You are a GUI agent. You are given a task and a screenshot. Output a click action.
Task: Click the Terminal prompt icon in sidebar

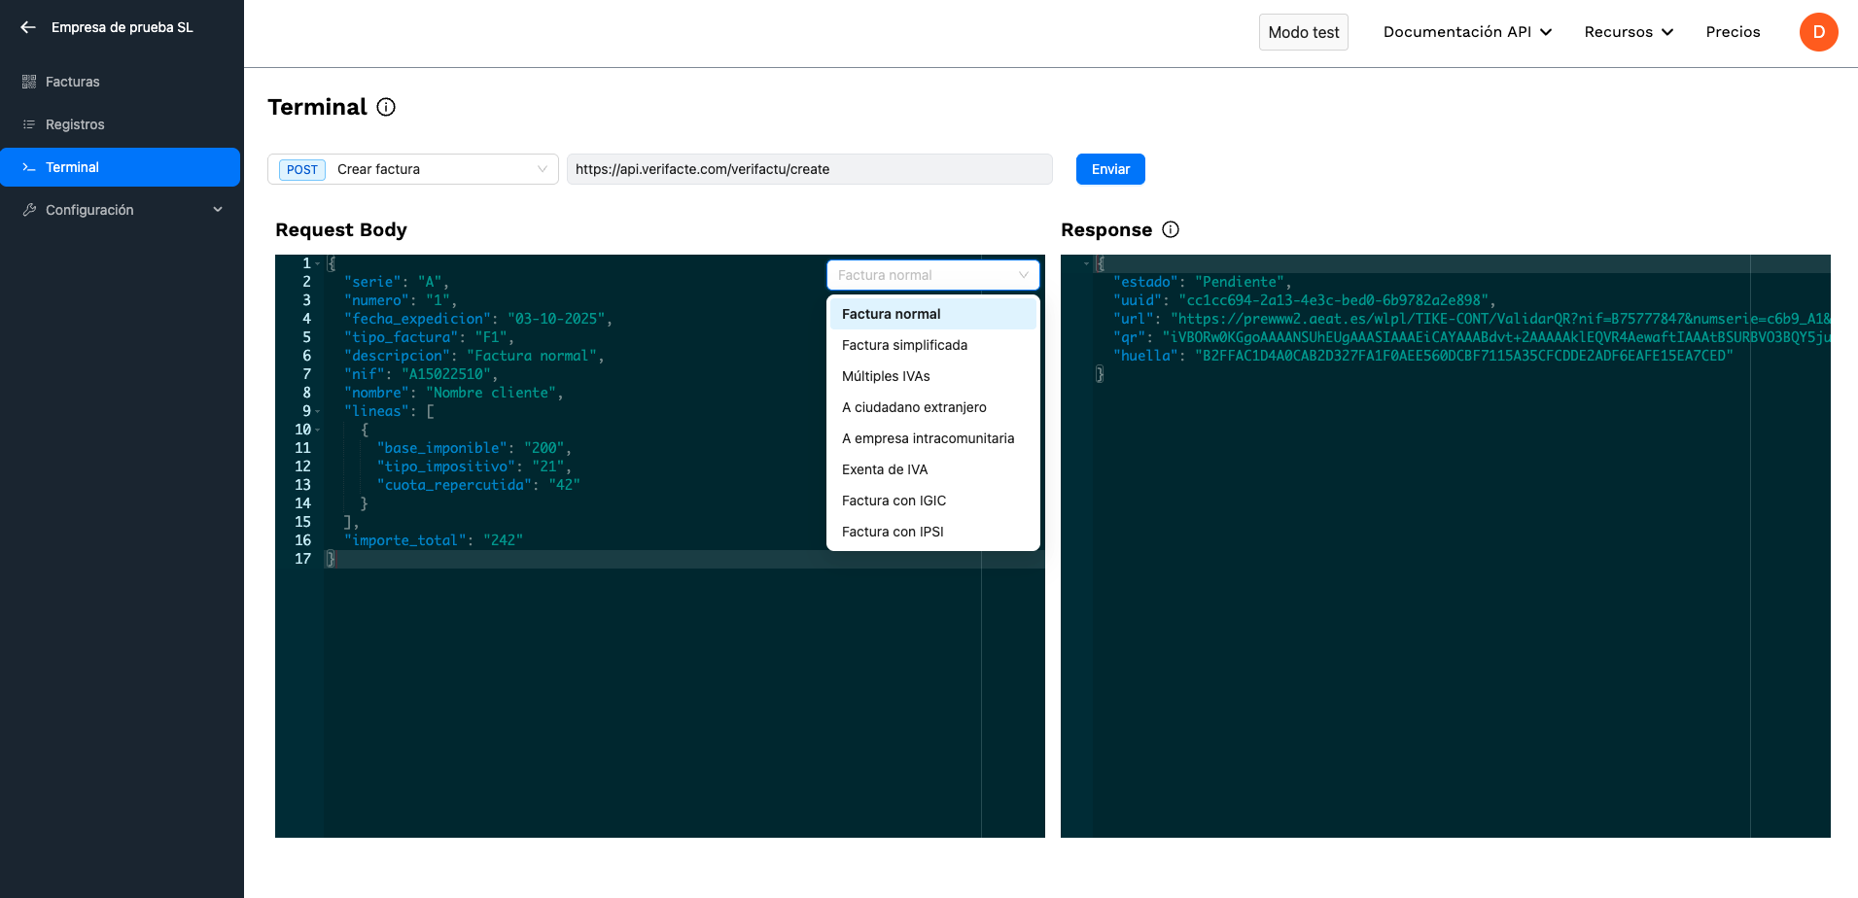[x=29, y=167]
